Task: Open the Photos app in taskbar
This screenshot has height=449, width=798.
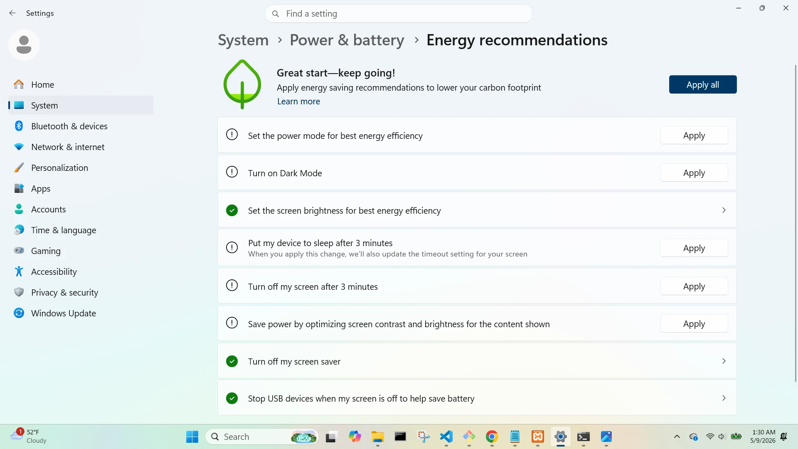Action: (x=606, y=437)
